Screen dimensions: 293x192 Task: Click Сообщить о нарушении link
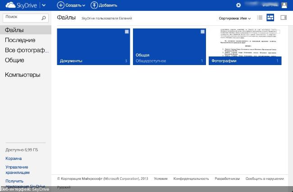click(x=265, y=179)
